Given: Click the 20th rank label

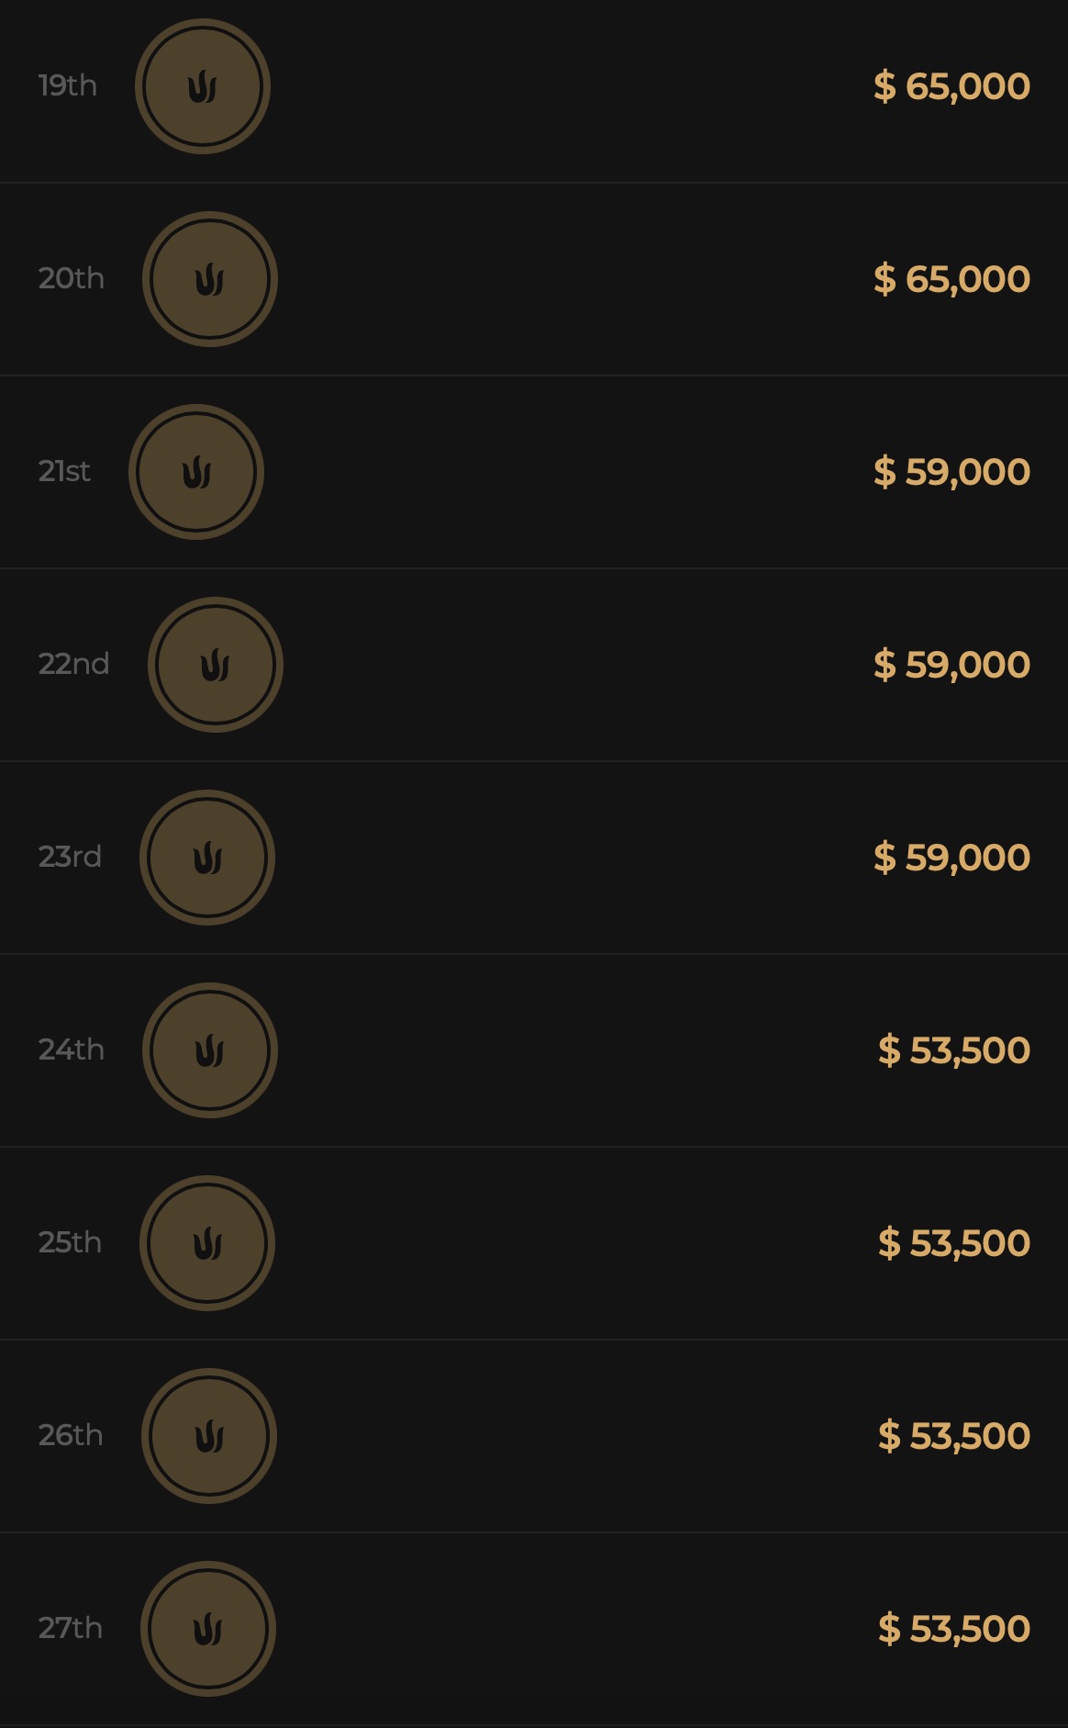Looking at the screenshot, I should click(x=72, y=279).
